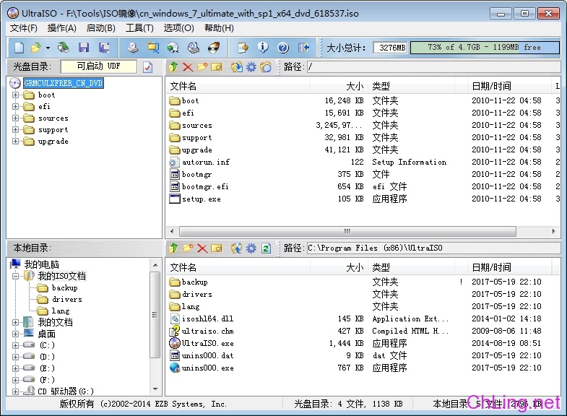This screenshot has width=567, height=416.
Task: Click the local path field showing C:\Program Files (x86)\UltraISO
Action: [433, 248]
